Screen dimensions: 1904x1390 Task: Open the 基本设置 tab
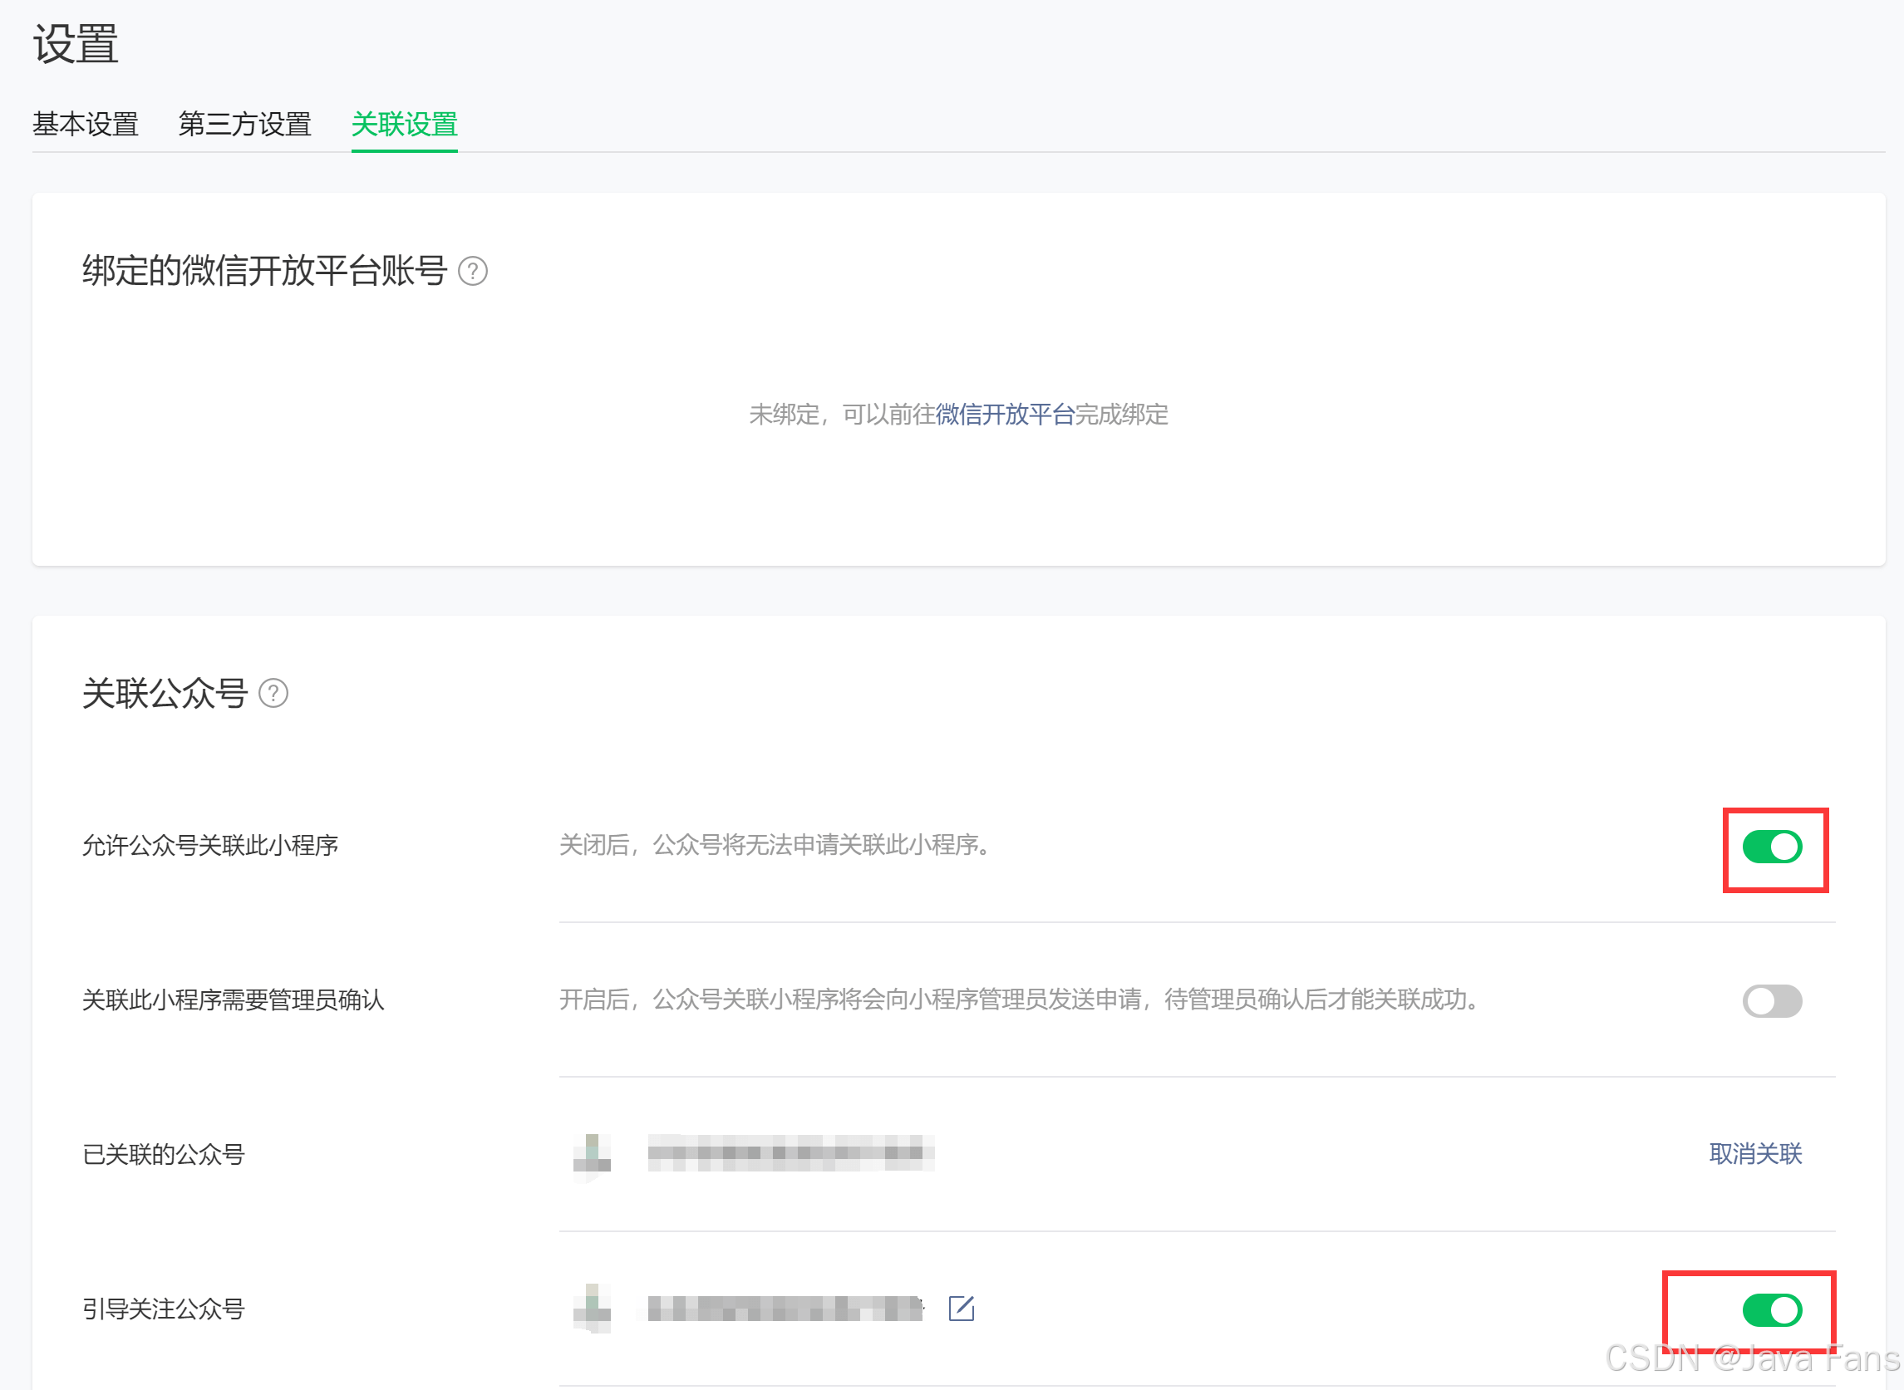(85, 125)
